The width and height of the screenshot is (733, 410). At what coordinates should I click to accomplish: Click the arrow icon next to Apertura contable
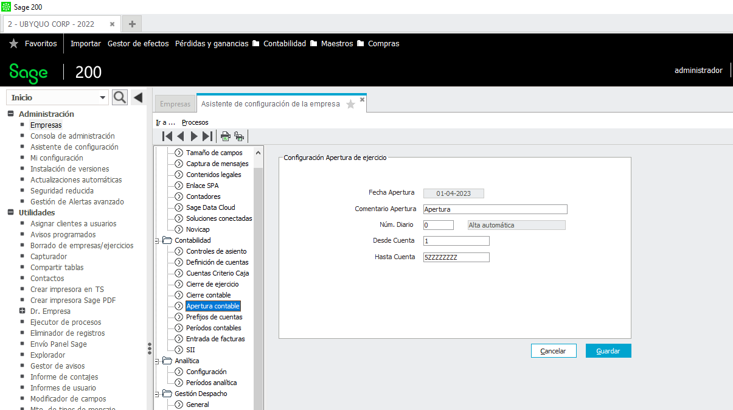[x=179, y=306]
